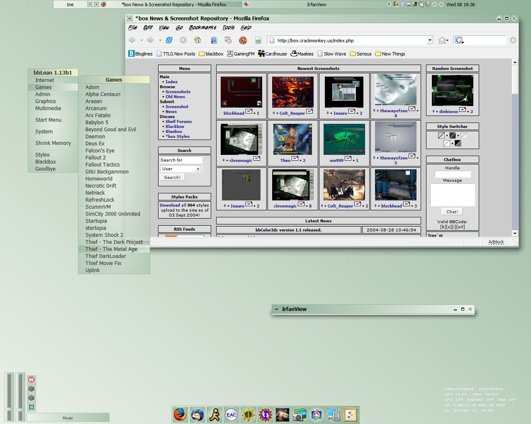Image resolution: width=531 pixels, height=424 pixels.
Task: Open the Forward button history dropdown arrow
Action: pos(160,41)
